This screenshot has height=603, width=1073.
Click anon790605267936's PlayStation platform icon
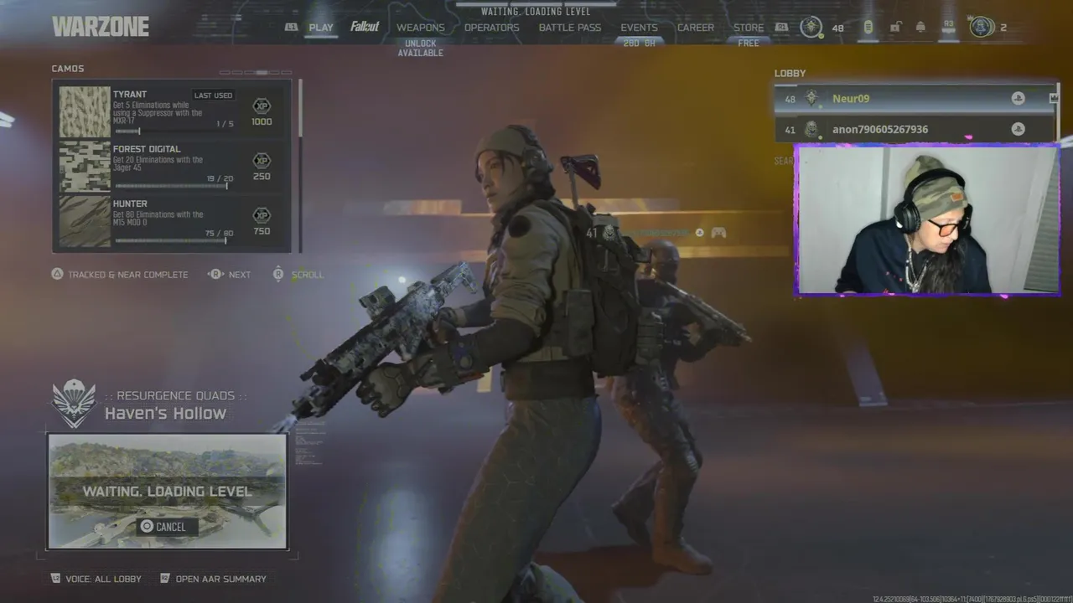click(x=1018, y=129)
